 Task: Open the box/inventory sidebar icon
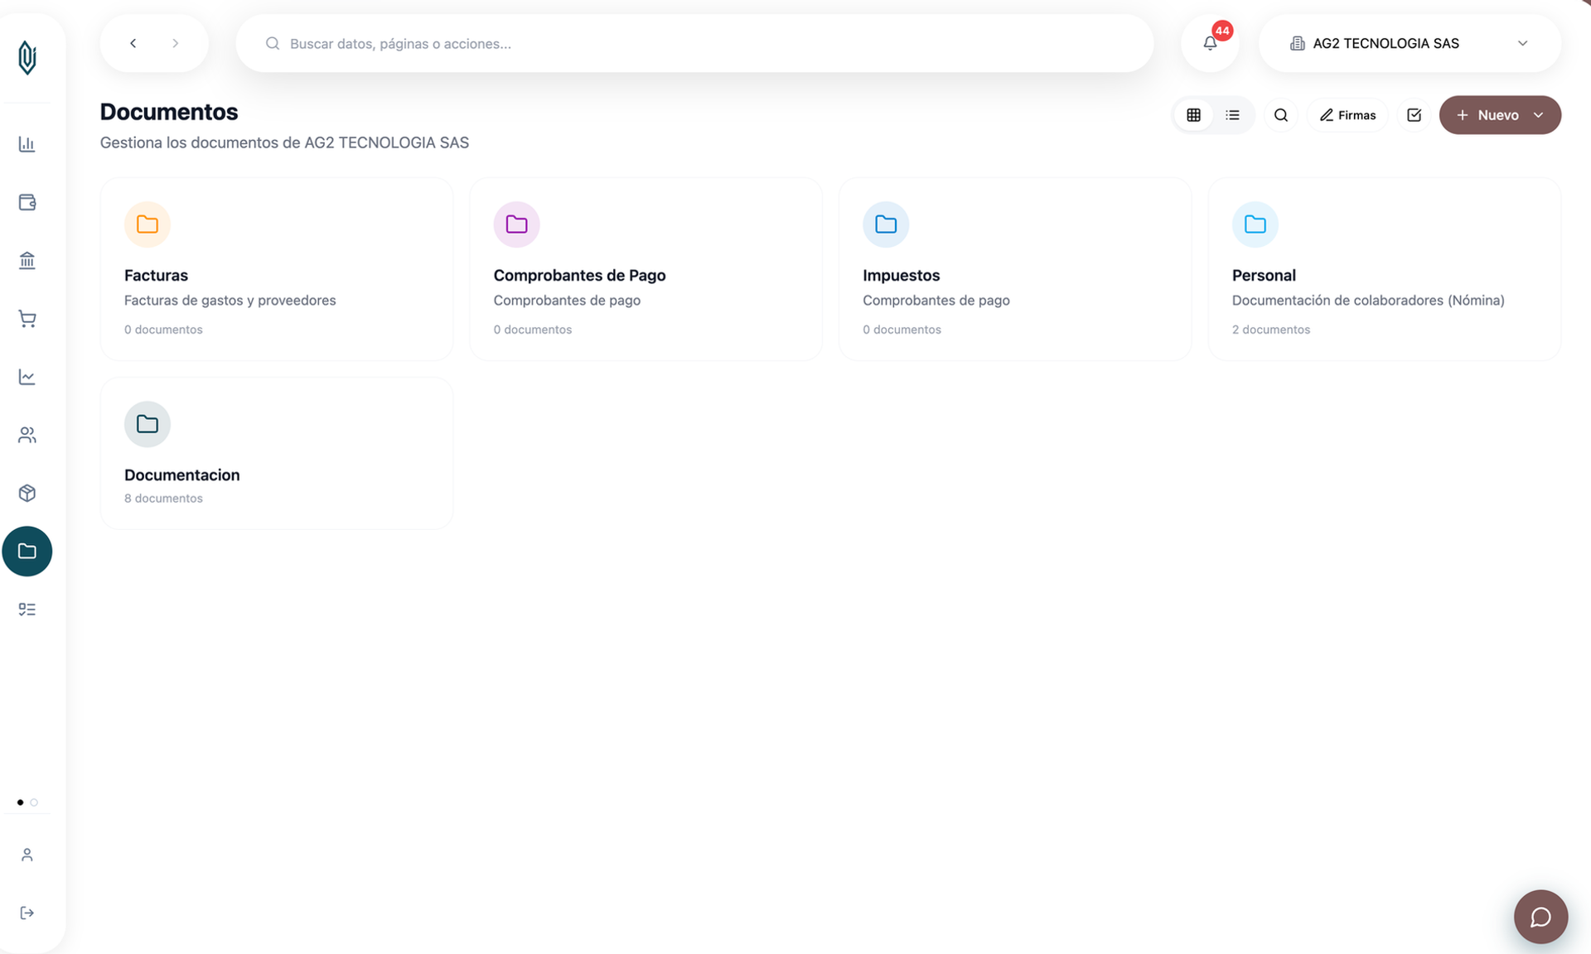pyautogui.click(x=27, y=493)
